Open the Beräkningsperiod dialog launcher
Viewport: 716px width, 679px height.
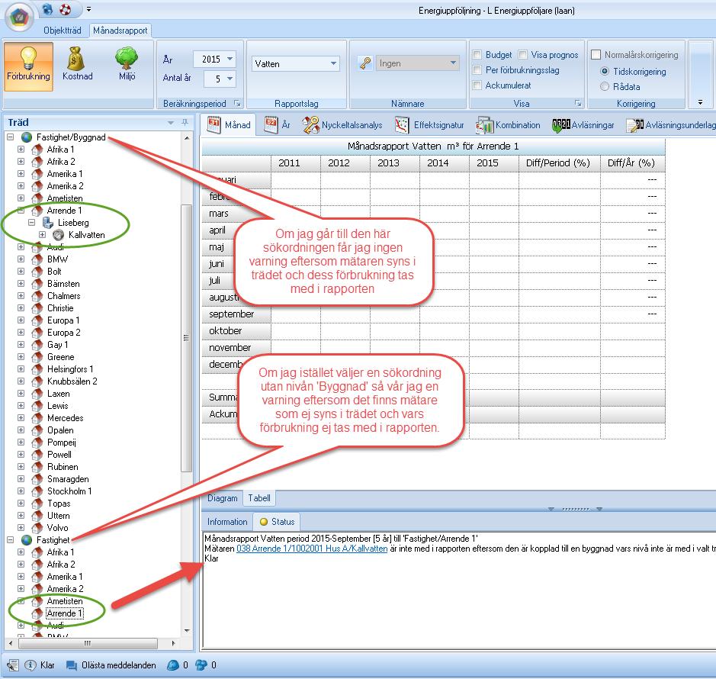pos(237,103)
